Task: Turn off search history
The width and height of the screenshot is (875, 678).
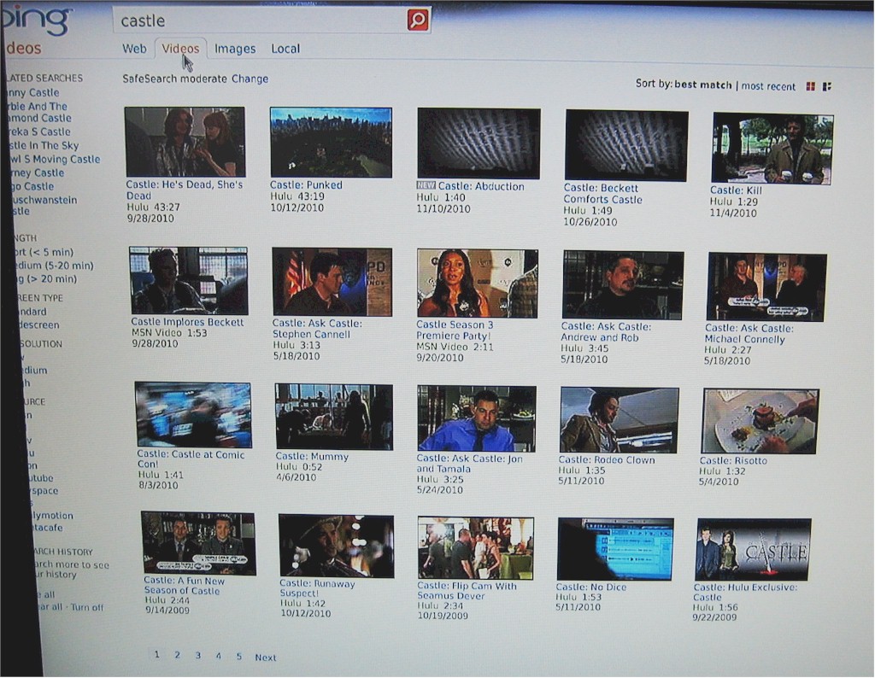Action: click(87, 607)
